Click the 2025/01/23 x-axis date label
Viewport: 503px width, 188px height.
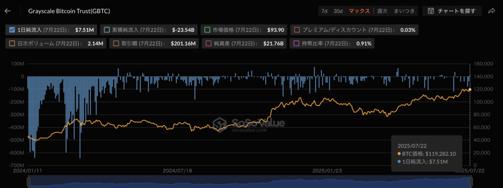pos(327,171)
